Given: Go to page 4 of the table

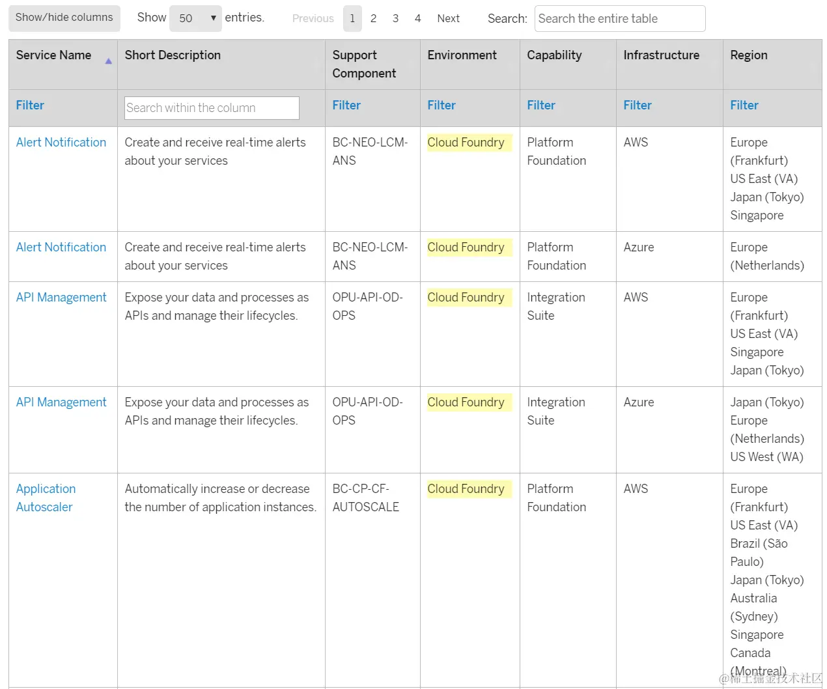Looking at the screenshot, I should click(x=417, y=18).
